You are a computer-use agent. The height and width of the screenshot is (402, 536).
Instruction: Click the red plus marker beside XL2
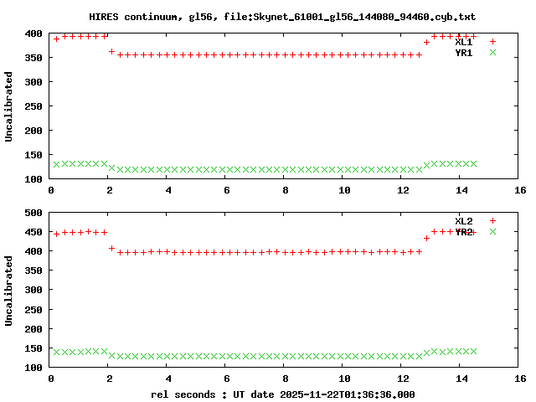[492, 220]
